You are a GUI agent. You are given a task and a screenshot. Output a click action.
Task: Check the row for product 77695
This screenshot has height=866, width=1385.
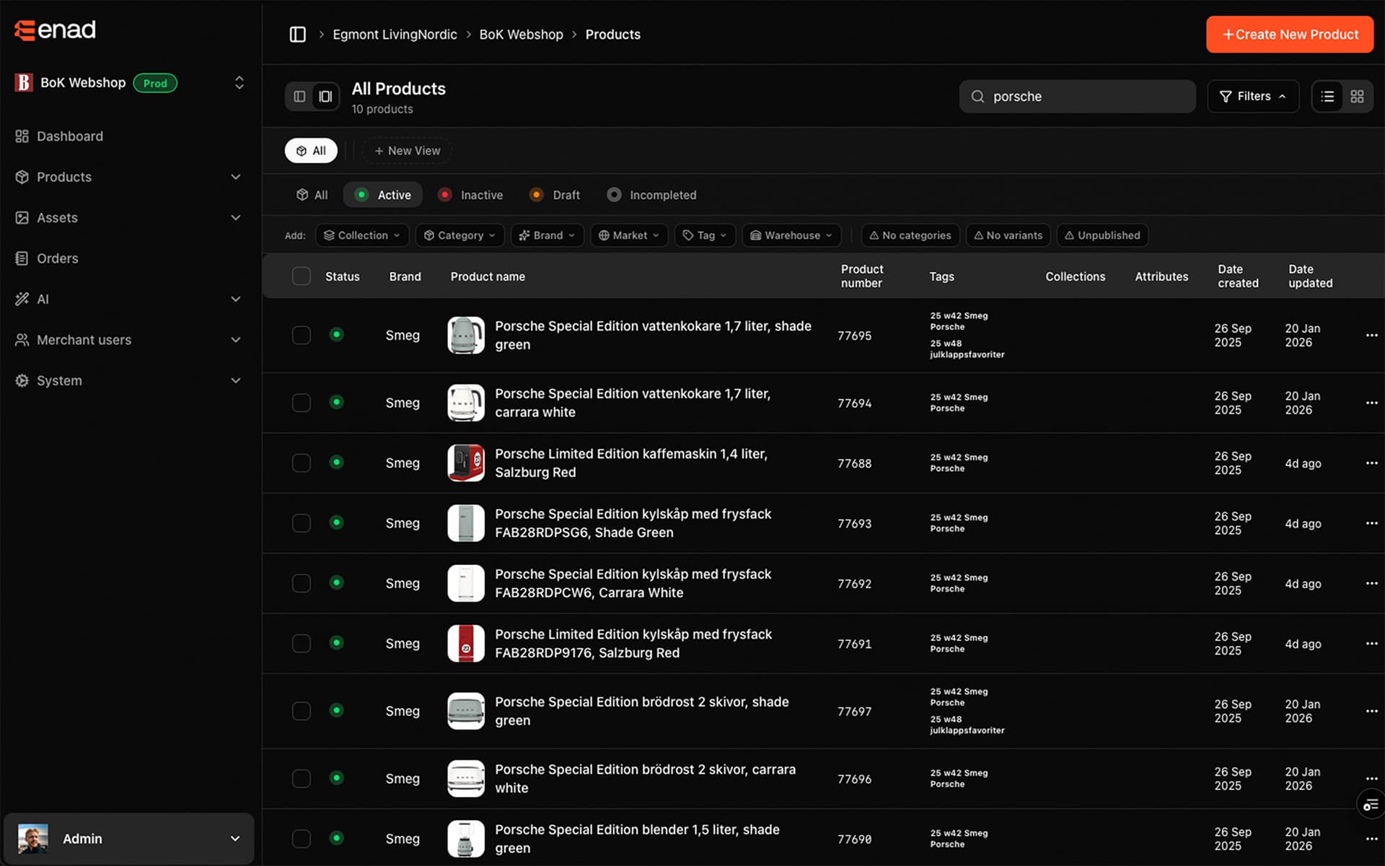click(x=301, y=336)
